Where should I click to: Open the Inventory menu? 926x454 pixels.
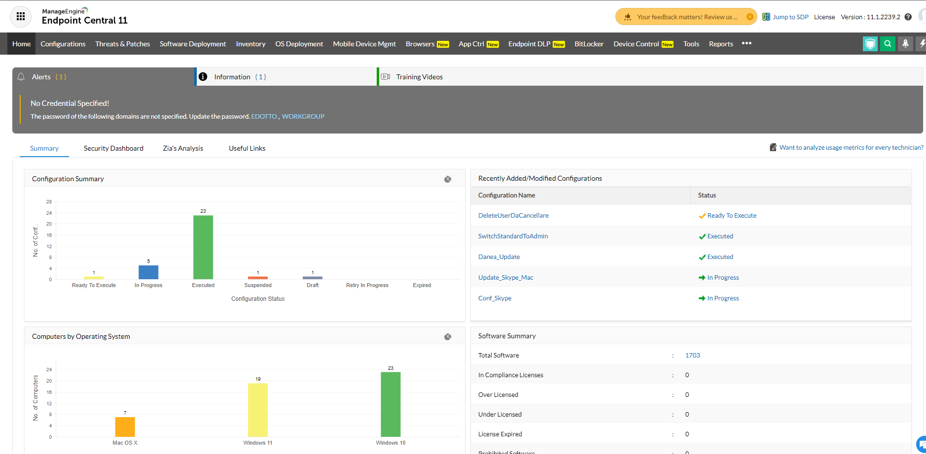pyautogui.click(x=250, y=44)
